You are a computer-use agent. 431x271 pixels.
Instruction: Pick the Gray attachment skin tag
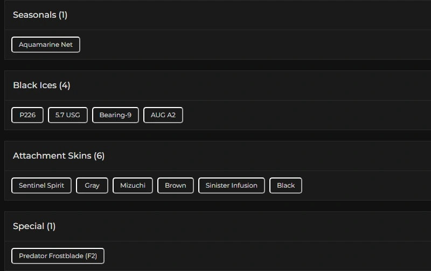point(92,186)
